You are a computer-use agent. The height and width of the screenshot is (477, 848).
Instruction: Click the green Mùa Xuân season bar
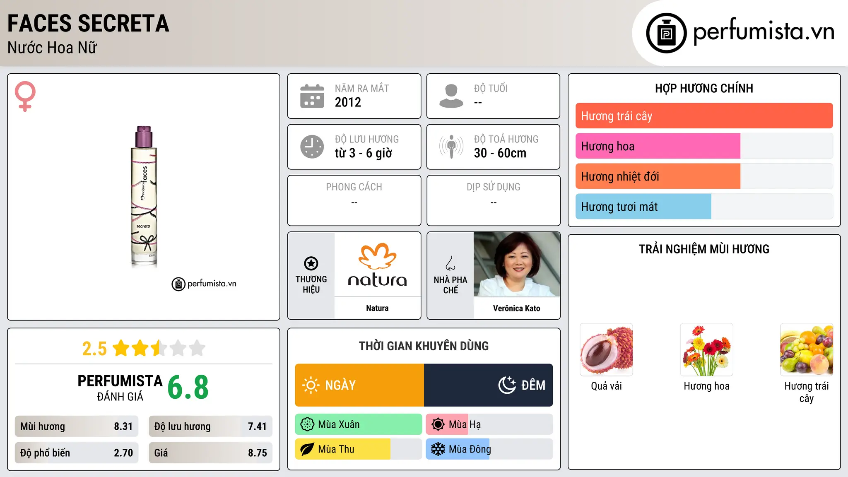pos(359,424)
